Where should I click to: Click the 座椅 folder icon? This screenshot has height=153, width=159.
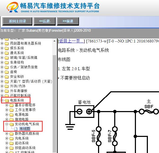[x=7, y=72]
